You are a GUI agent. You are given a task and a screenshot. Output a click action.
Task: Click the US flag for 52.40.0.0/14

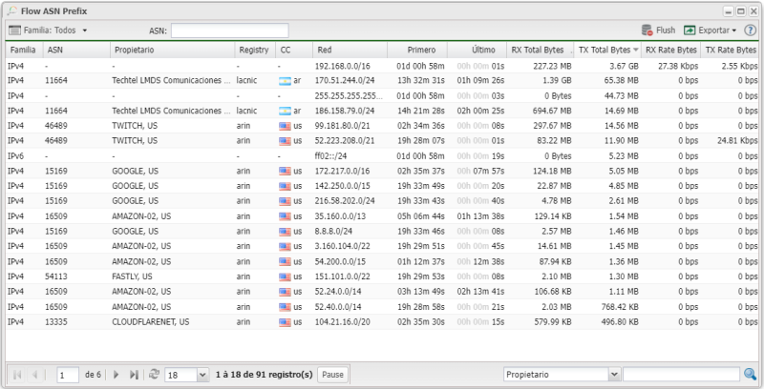(285, 307)
